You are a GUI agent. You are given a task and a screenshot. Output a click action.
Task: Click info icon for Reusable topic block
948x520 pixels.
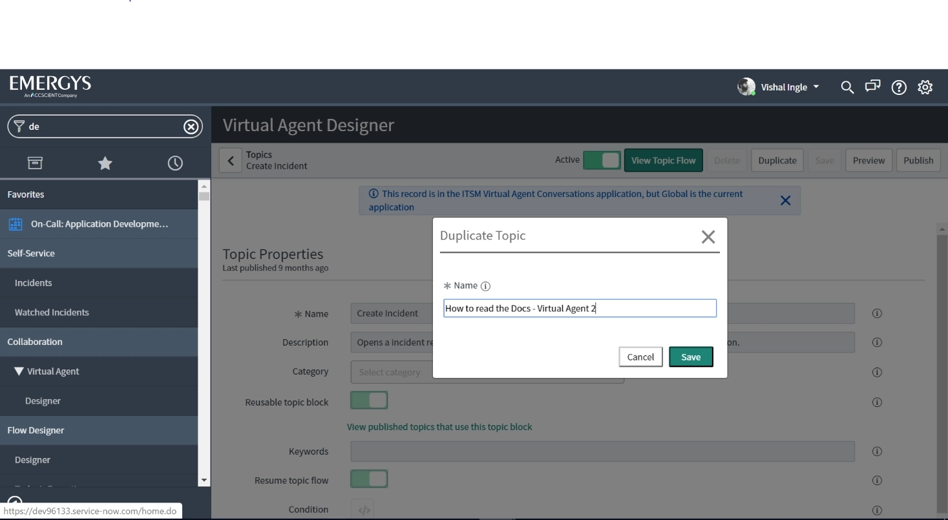877,402
